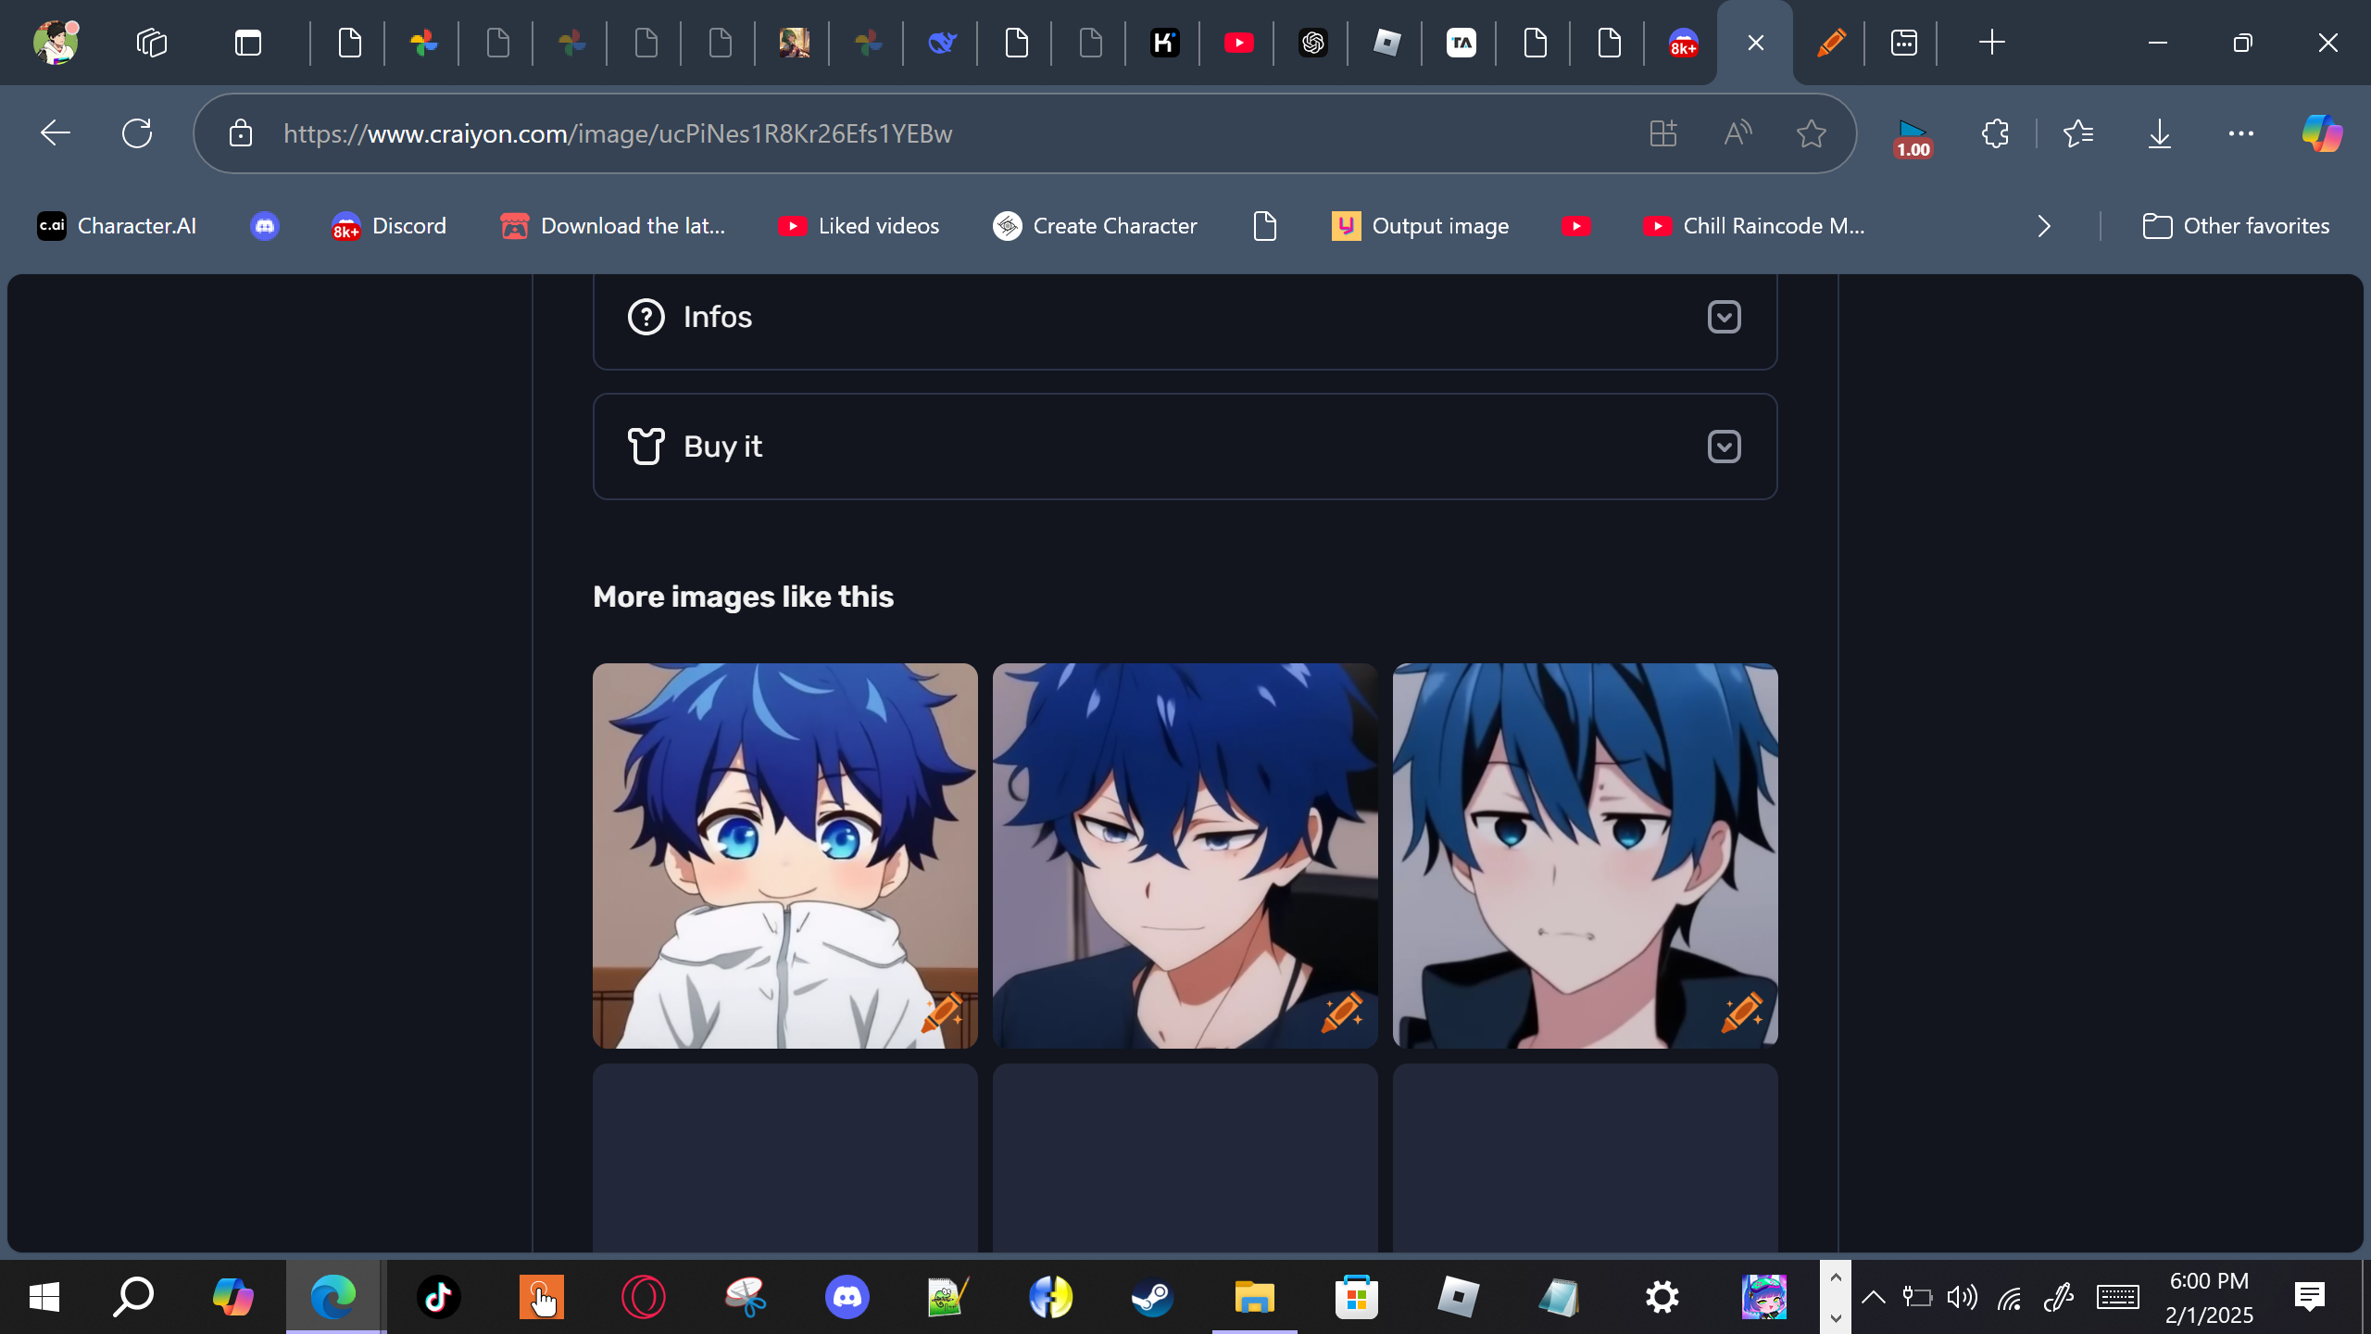Screen dimensions: 2371x1334
Task: Add this page to favorites star
Action: [1811, 133]
